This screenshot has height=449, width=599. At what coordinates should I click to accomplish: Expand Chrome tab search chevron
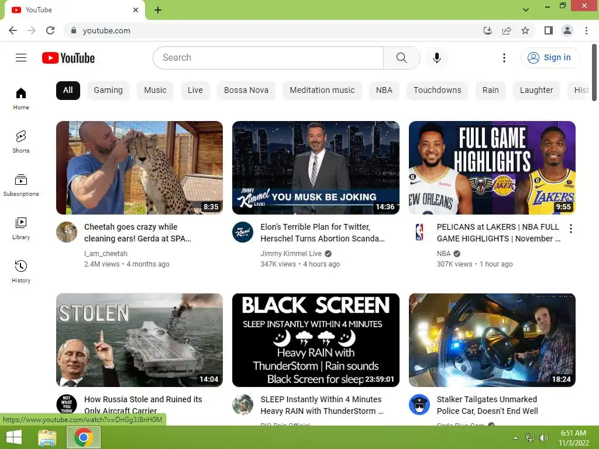[x=526, y=10]
